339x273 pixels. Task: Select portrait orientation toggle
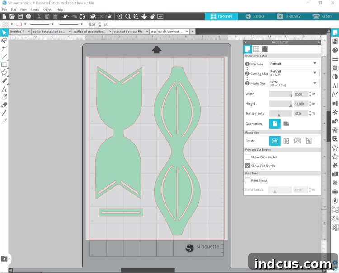click(275, 124)
